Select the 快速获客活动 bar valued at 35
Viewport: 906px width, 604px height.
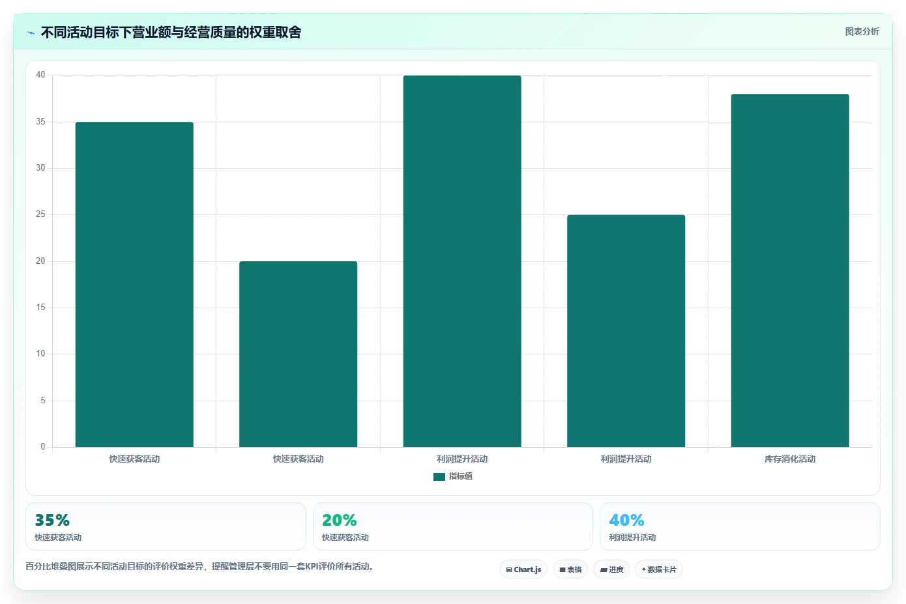pos(134,284)
